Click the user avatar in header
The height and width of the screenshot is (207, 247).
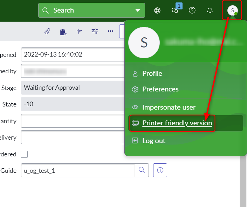click(232, 10)
